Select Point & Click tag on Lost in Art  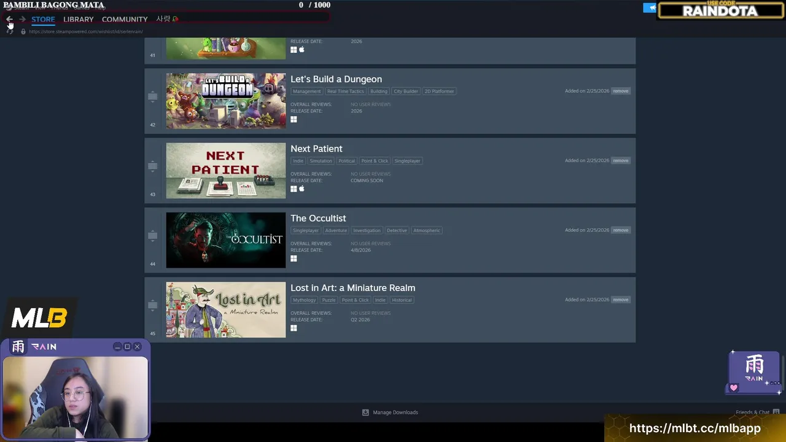[356, 300]
